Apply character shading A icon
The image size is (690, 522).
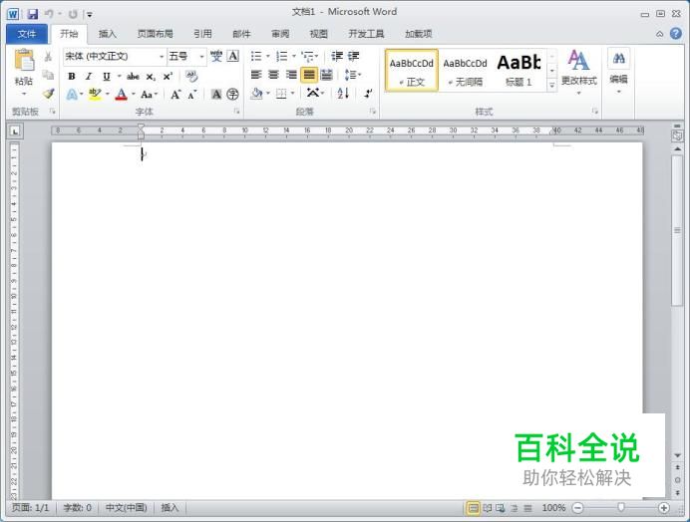(216, 94)
